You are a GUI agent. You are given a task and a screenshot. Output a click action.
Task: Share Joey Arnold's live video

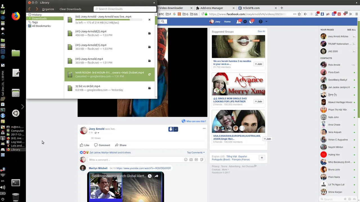pyautogui.click(x=121, y=145)
